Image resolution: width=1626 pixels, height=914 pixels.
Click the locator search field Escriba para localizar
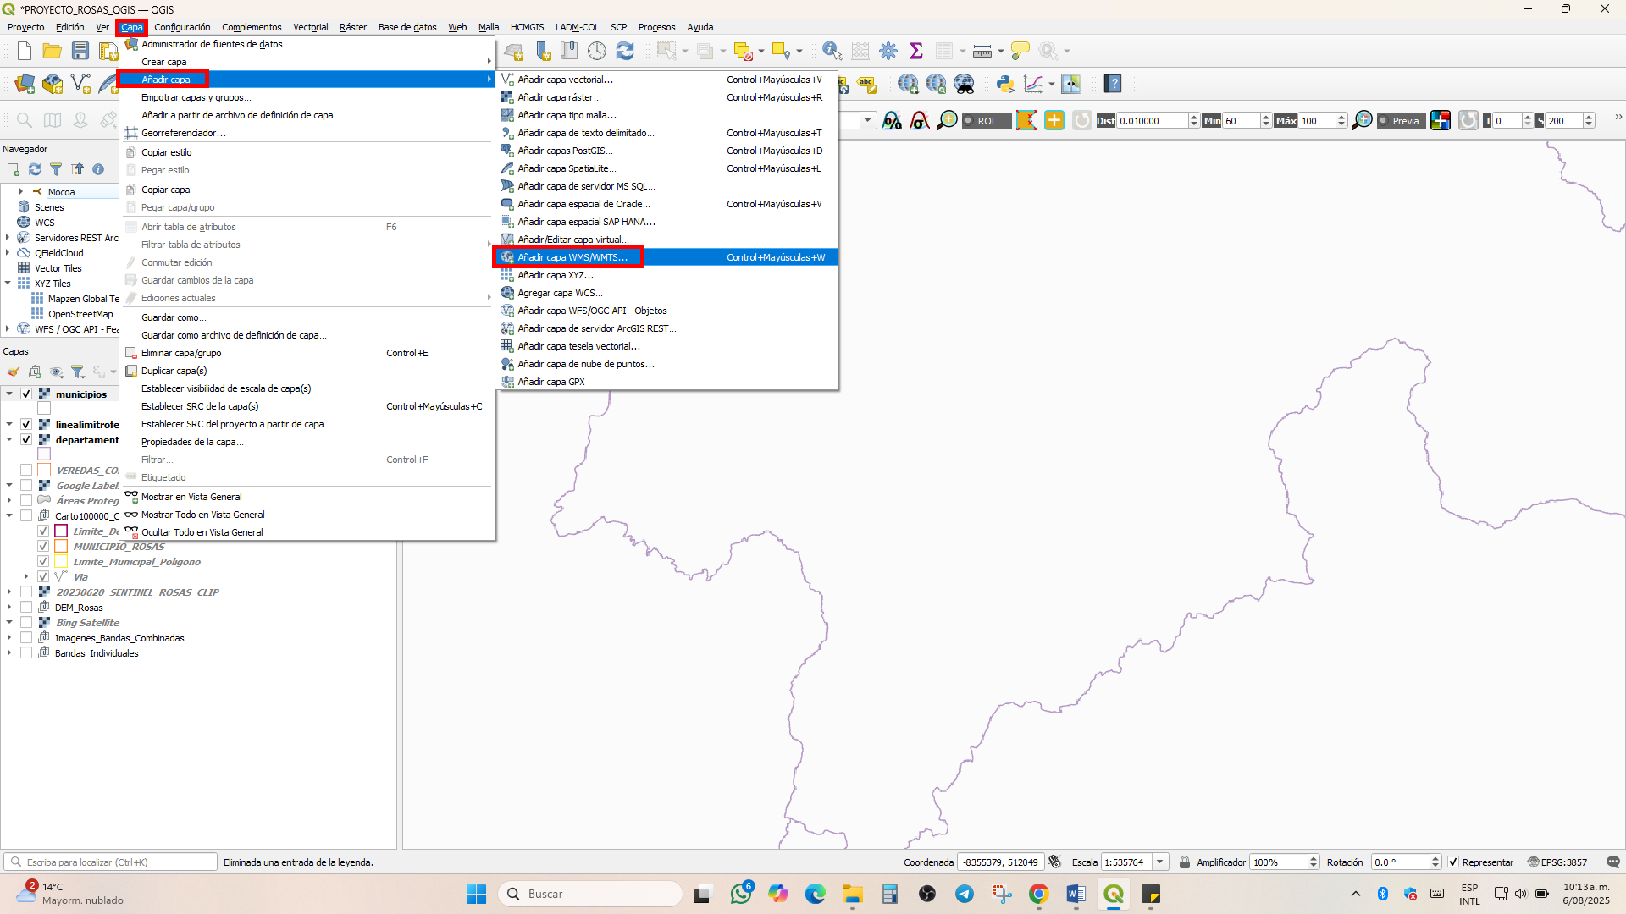[x=111, y=862]
